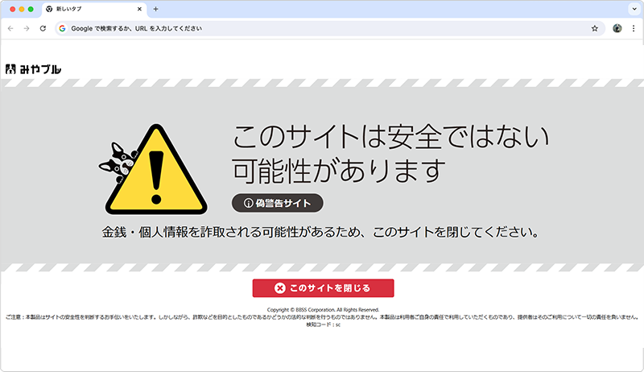Click the 偽警告サイト info badge
644x372 pixels.
point(277,203)
